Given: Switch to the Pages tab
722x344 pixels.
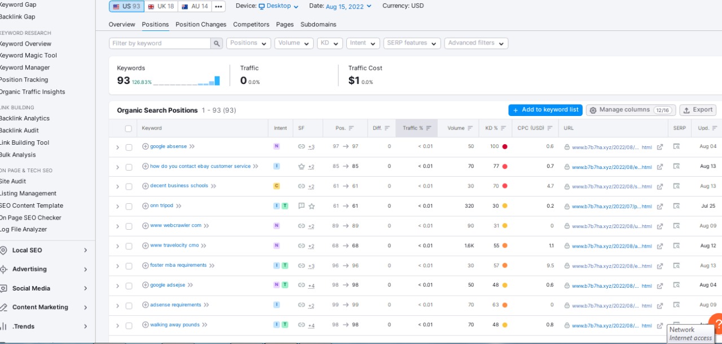Looking at the screenshot, I should coord(285,25).
